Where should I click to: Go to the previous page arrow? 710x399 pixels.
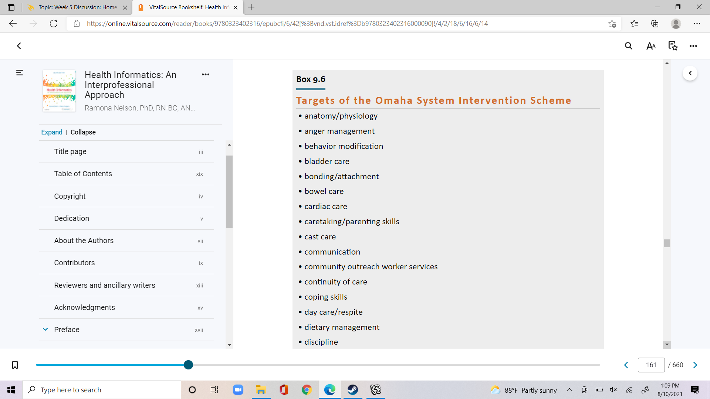point(626,365)
